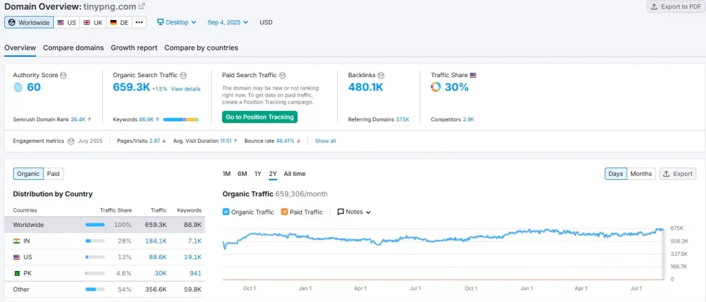Click US keywords value 19.1K
Viewport: 706px width, 302px height.
tap(193, 257)
